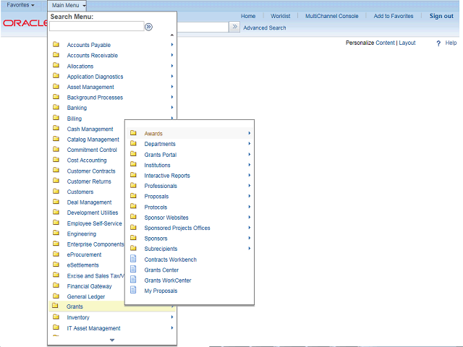Image resolution: width=463 pixels, height=347 pixels.
Task: Open the Favorites dropdown
Action: (20, 5)
